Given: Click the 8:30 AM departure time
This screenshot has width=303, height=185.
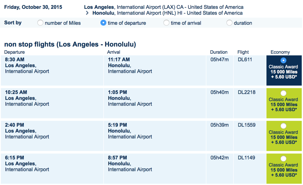Looking at the screenshot, I should (x=14, y=59).
